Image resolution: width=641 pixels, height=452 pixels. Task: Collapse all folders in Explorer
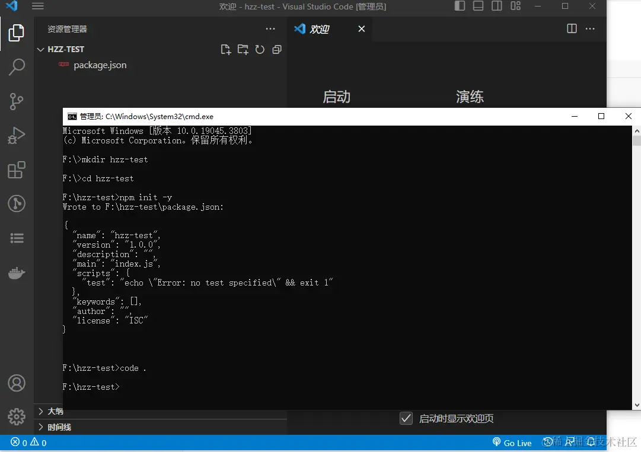coord(277,49)
